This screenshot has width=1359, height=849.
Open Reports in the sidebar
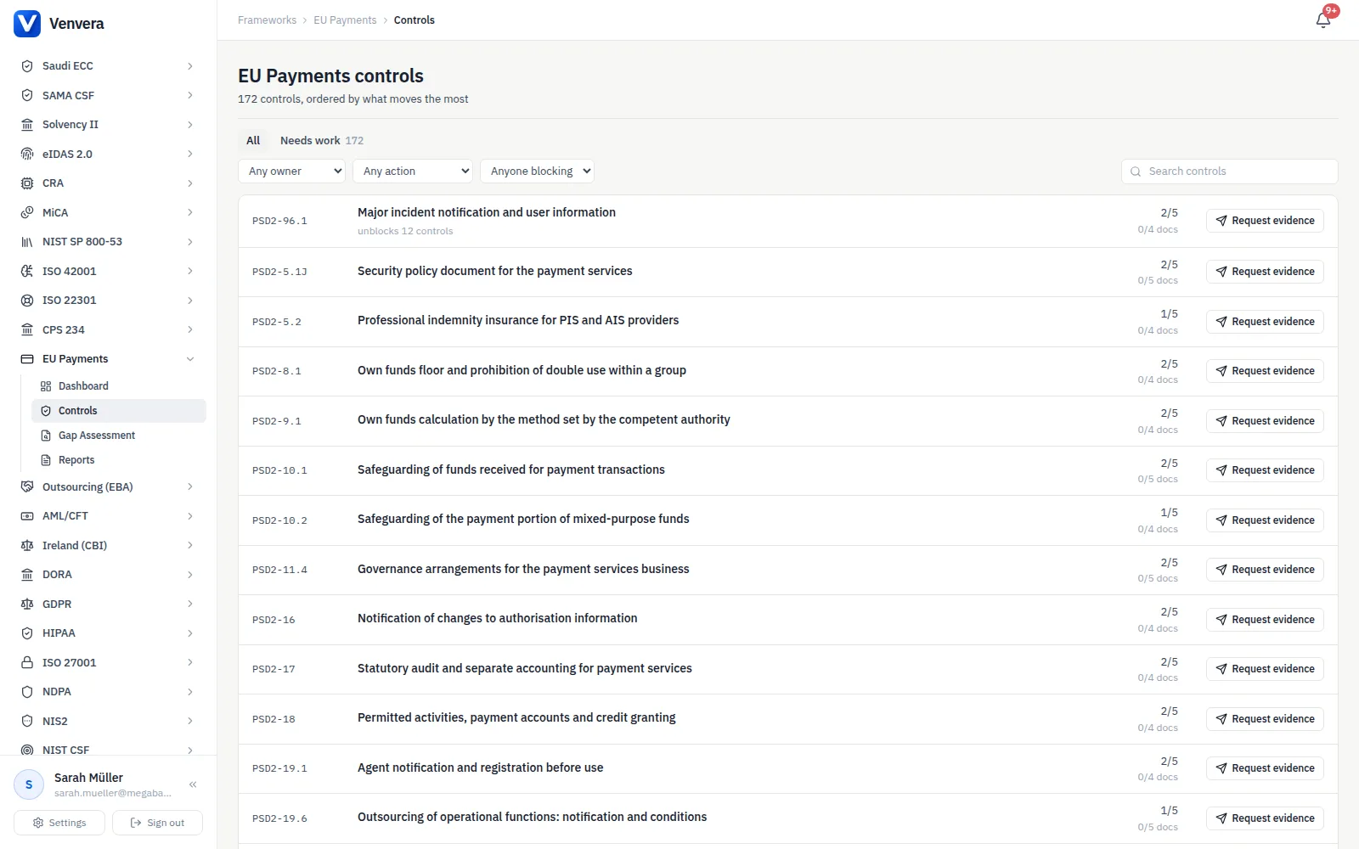coord(119,460)
